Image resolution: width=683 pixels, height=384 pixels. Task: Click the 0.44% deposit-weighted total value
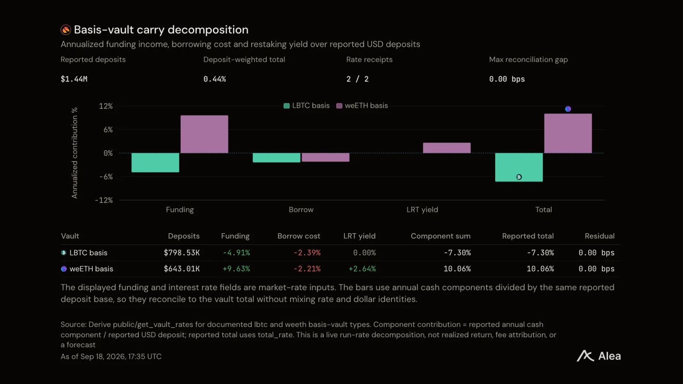(215, 79)
